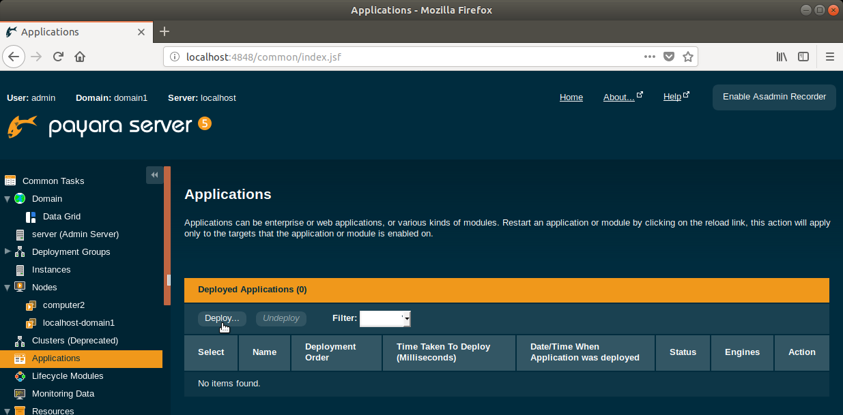The height and width of the screenshot is (415, 843).
Task: Click the Status column header
Action: (x=683, y=352)
